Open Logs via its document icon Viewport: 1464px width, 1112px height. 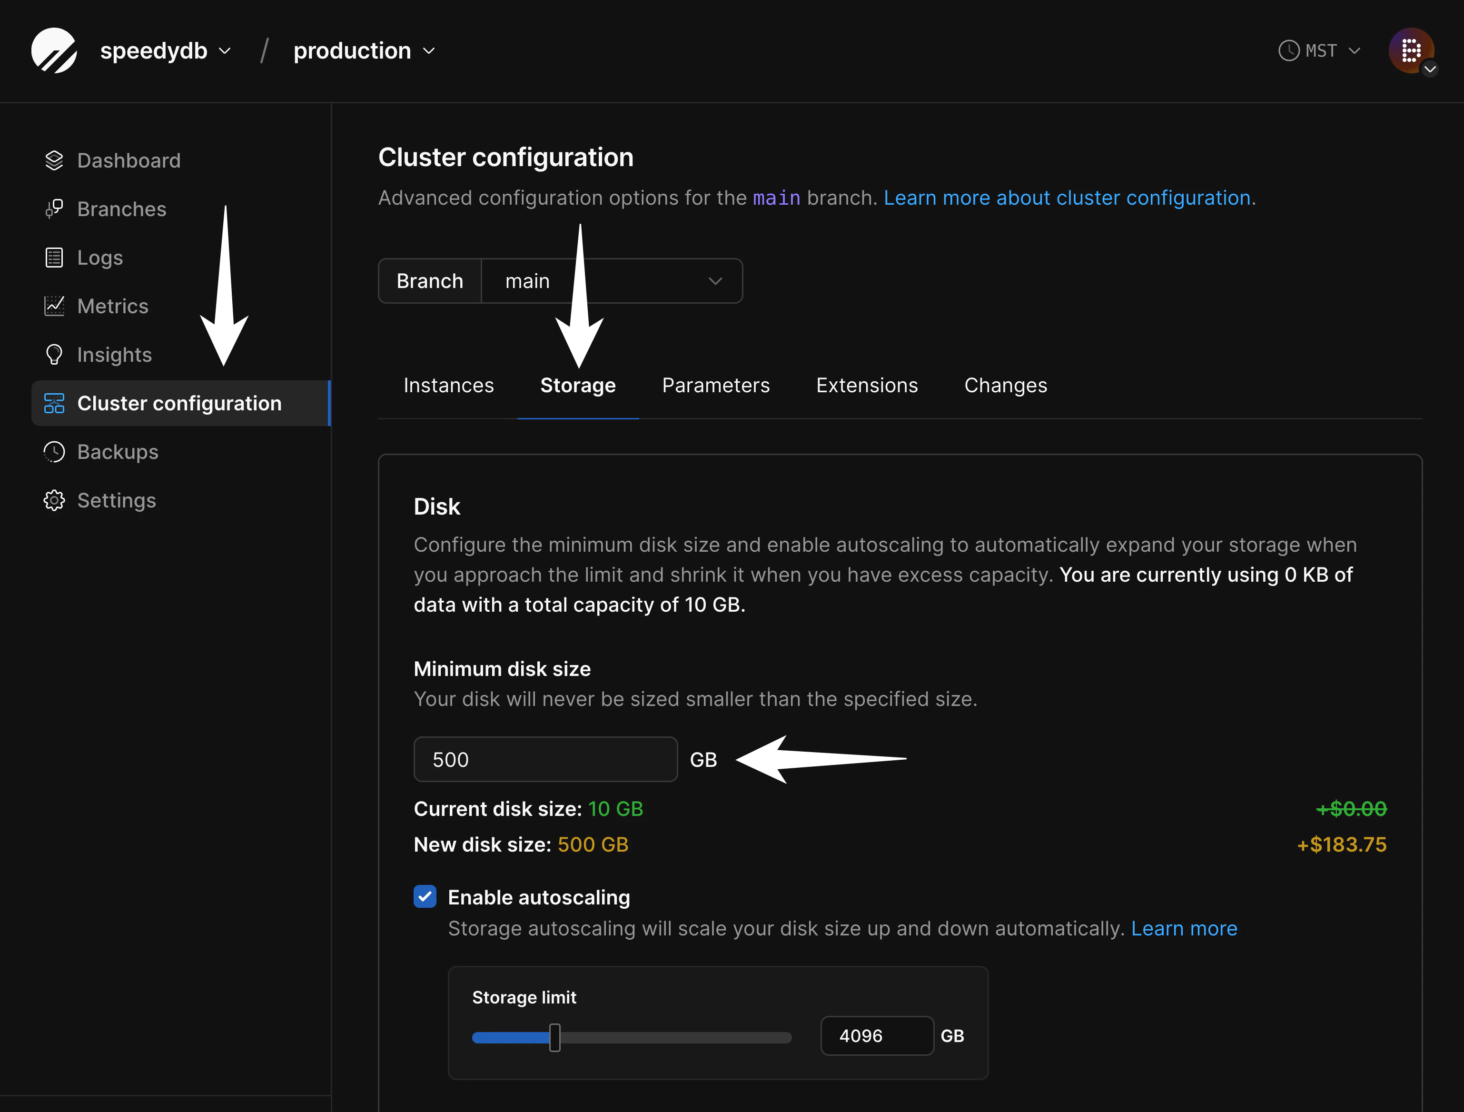point(54,258)
